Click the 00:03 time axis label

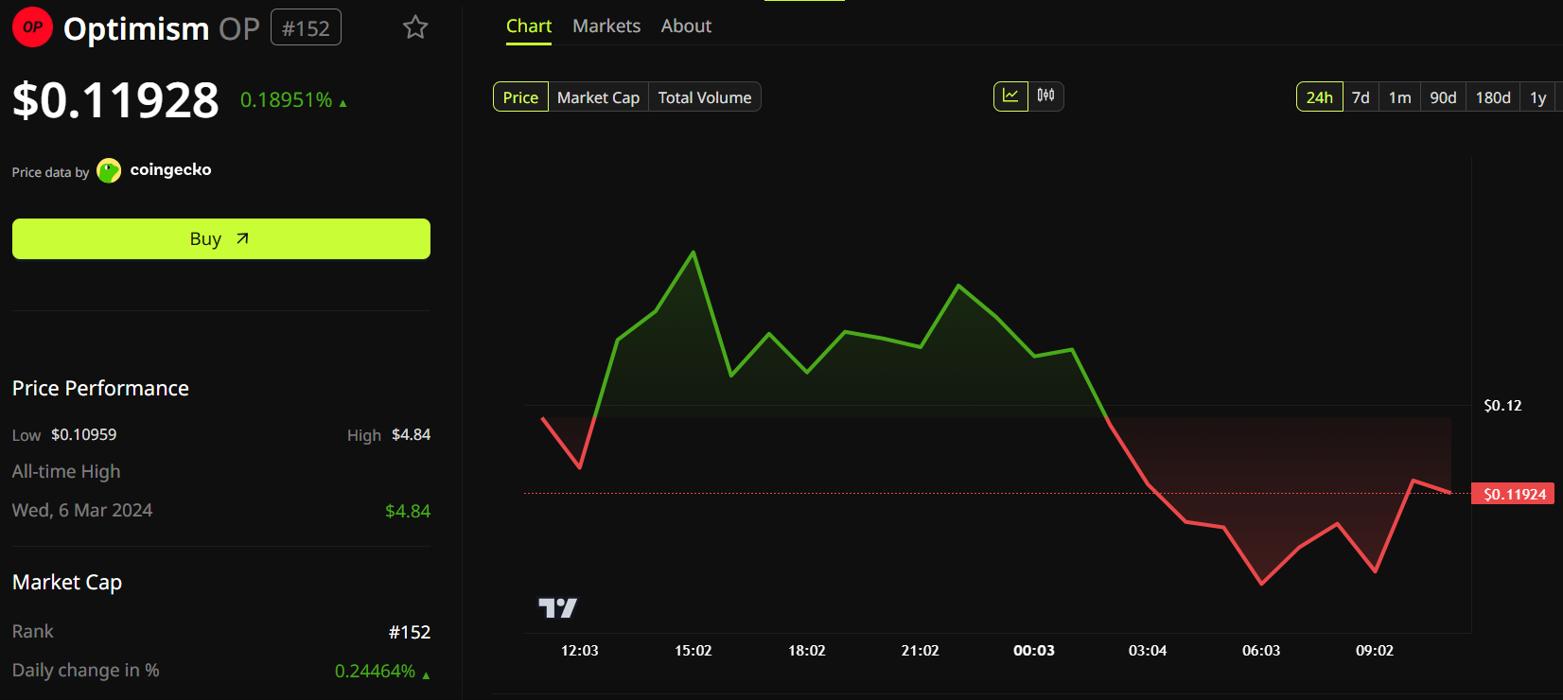click(x=1033, y=650)
